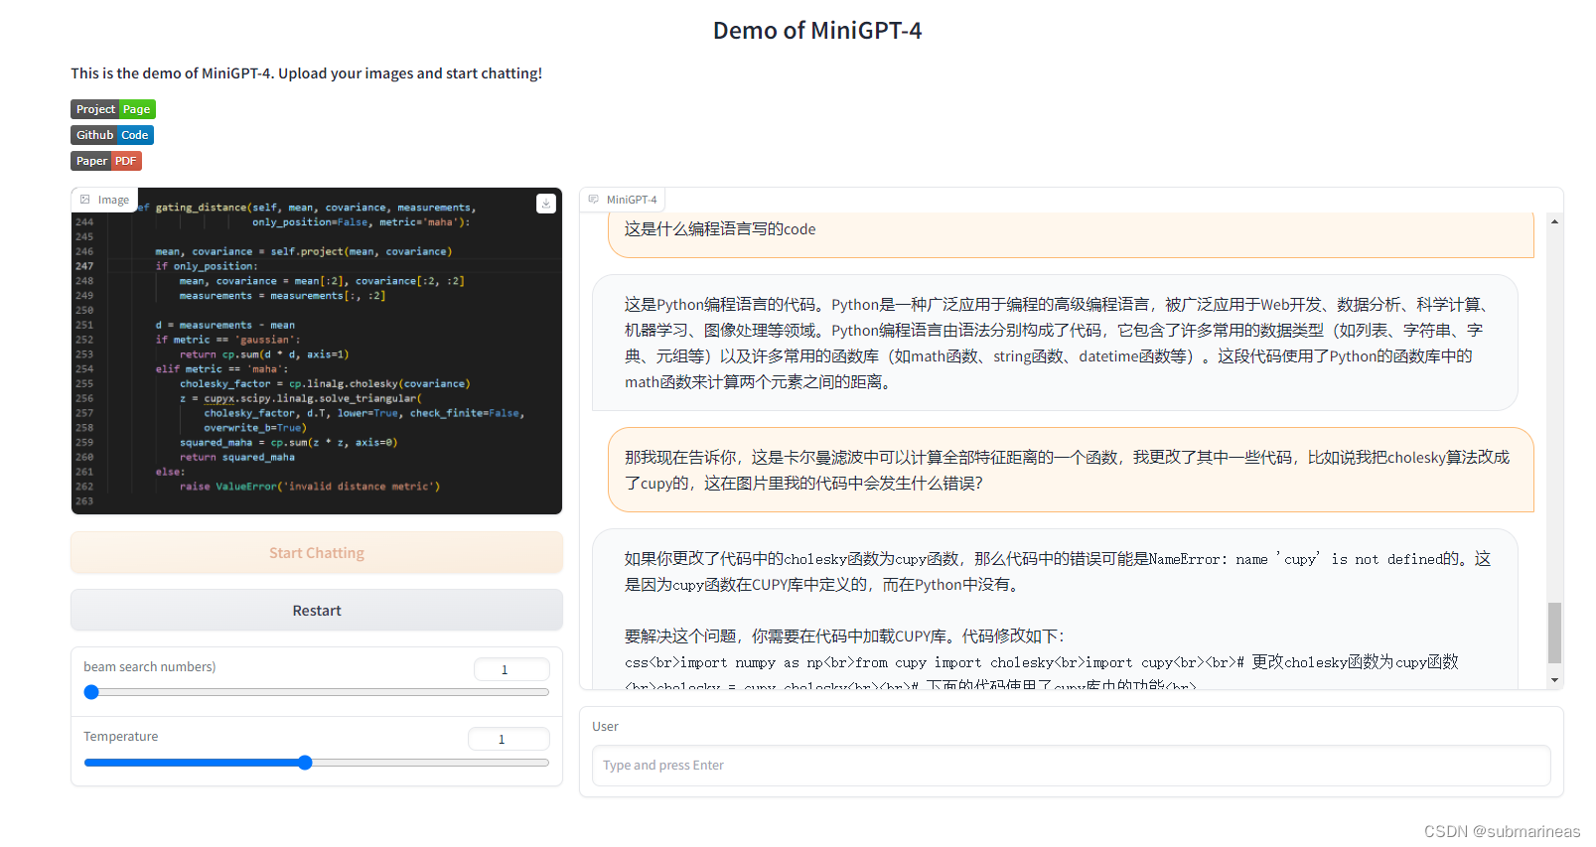Click the Restart button
The image size is (1596, 847).
click(x=317, y=611)
